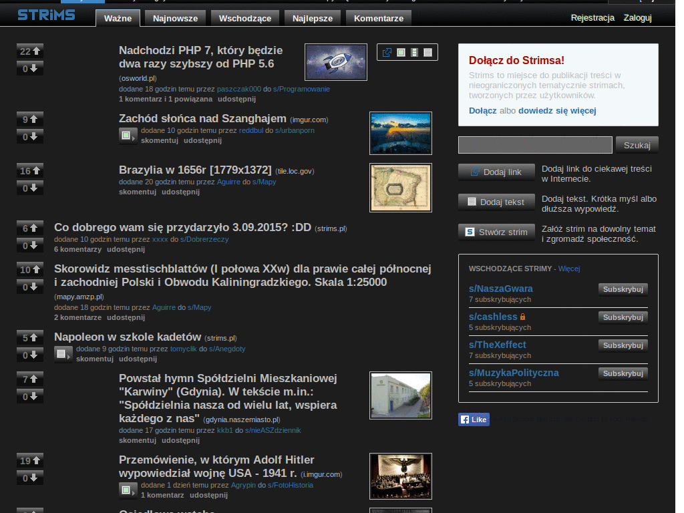Viewport: 684px width, 513px height.
Task: Select the video filmstrip filter icon
Action: pyautogui.click(x=414, y=52)
